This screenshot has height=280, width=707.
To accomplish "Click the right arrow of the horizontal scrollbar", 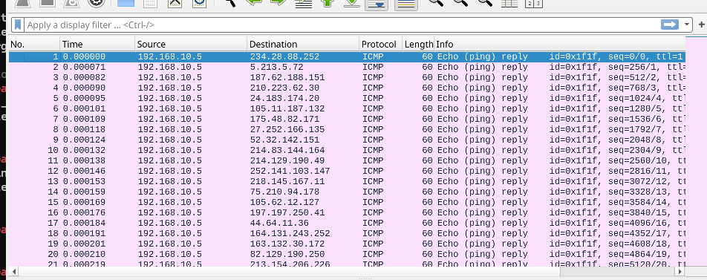I will pyautogui.click(x=681, y=272).
